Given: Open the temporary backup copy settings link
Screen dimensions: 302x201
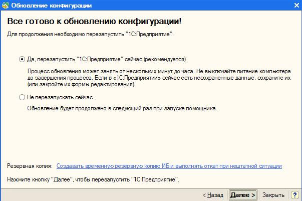Looking at the screenshot, I should click(169, 166).
